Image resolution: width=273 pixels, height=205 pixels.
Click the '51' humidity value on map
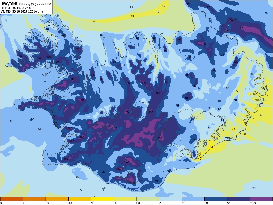[256, 94]
